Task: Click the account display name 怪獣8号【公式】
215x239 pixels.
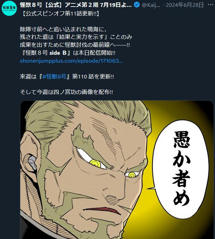Action: pos(76,5)
